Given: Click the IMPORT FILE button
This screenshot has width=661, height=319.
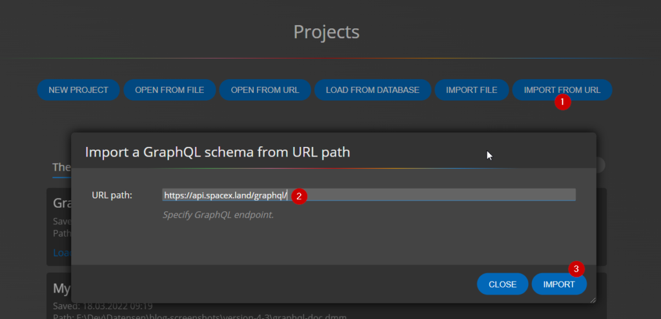Looking at the screenshot, I should pos(472,90).
